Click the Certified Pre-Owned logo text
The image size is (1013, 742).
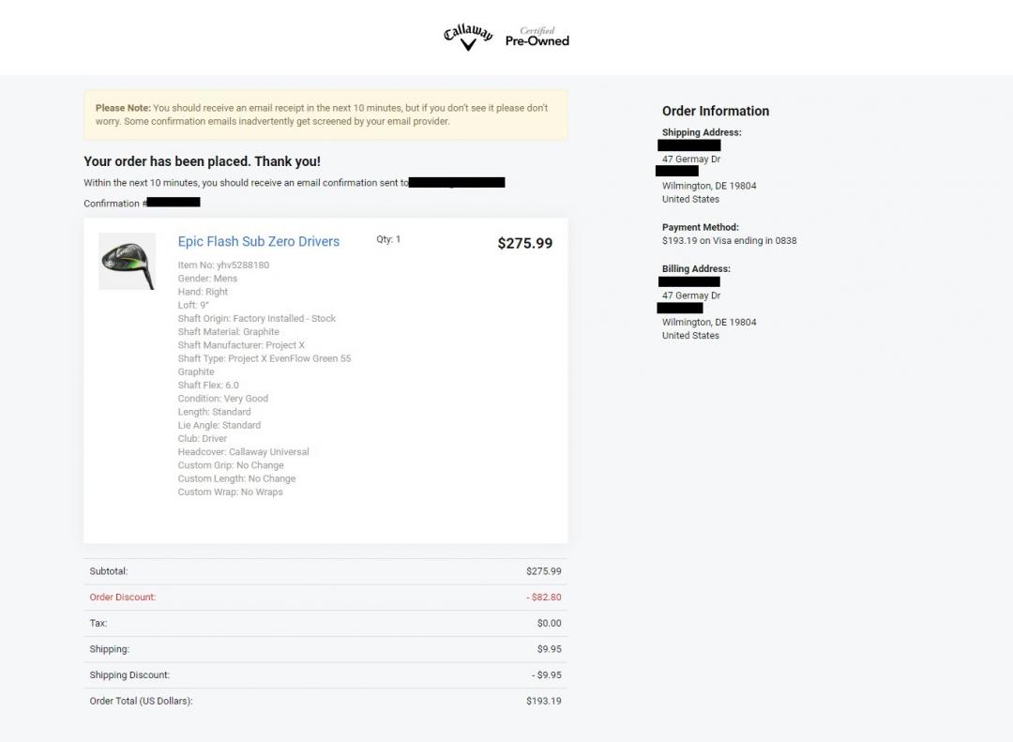click(537, 38)
